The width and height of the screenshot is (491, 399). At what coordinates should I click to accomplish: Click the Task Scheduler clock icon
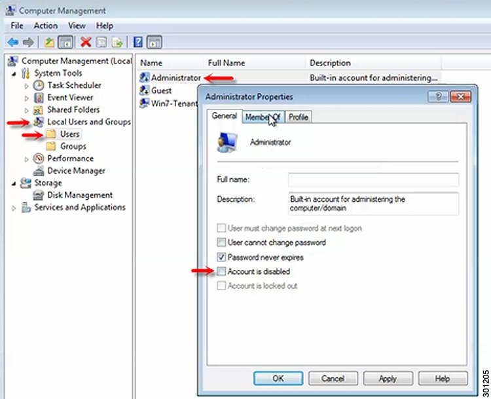(x=39, y=85)
